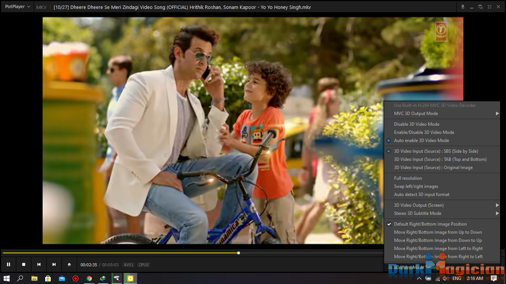The height and width of the screenshot is (284, 506).
Task: Select TAB (Top and Bottom) 3D input
Action: [x=442, y=159]
